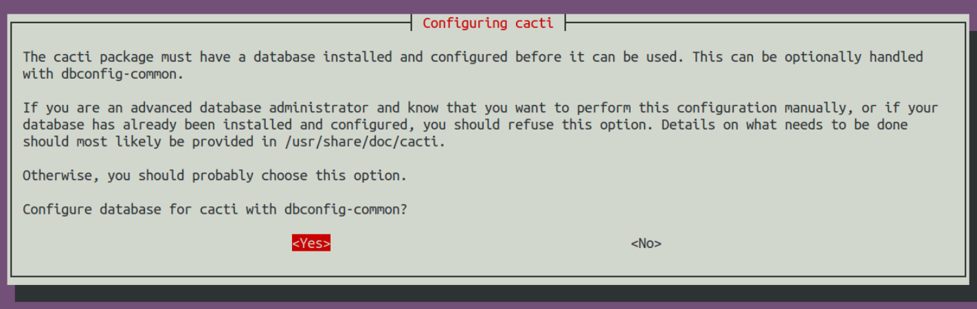Click the "Configuring cacti" dialog title
Image resolution: width=977 pixels, height=309 pixels.
488,23
